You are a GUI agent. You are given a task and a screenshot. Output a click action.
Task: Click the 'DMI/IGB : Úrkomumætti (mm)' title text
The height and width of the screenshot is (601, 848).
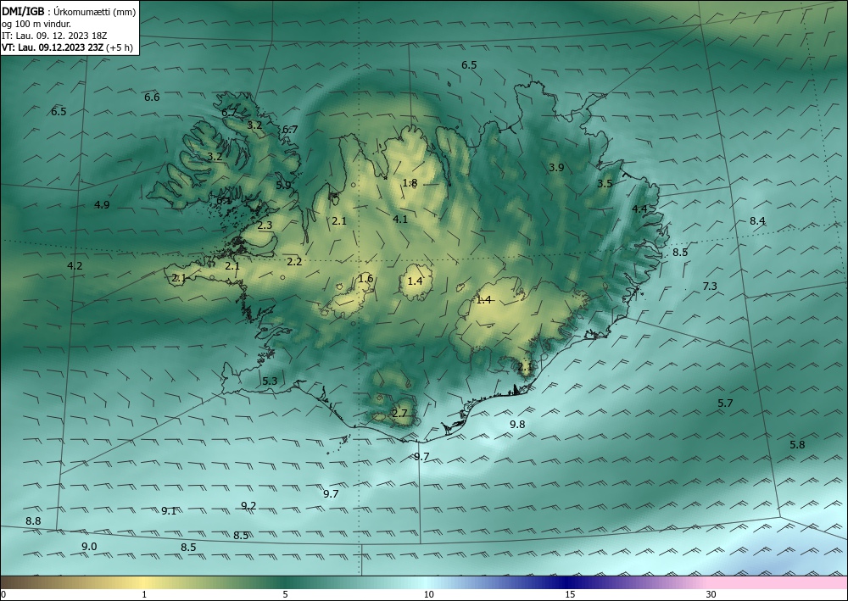(x=69, y=12)
